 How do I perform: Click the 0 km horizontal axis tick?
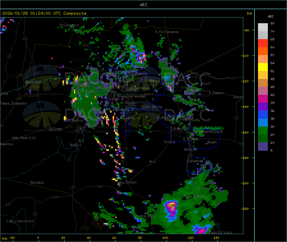pyautogui.click(x=38, y=238)
